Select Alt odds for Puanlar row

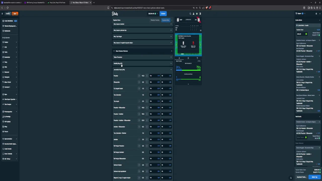click(166, 76)
